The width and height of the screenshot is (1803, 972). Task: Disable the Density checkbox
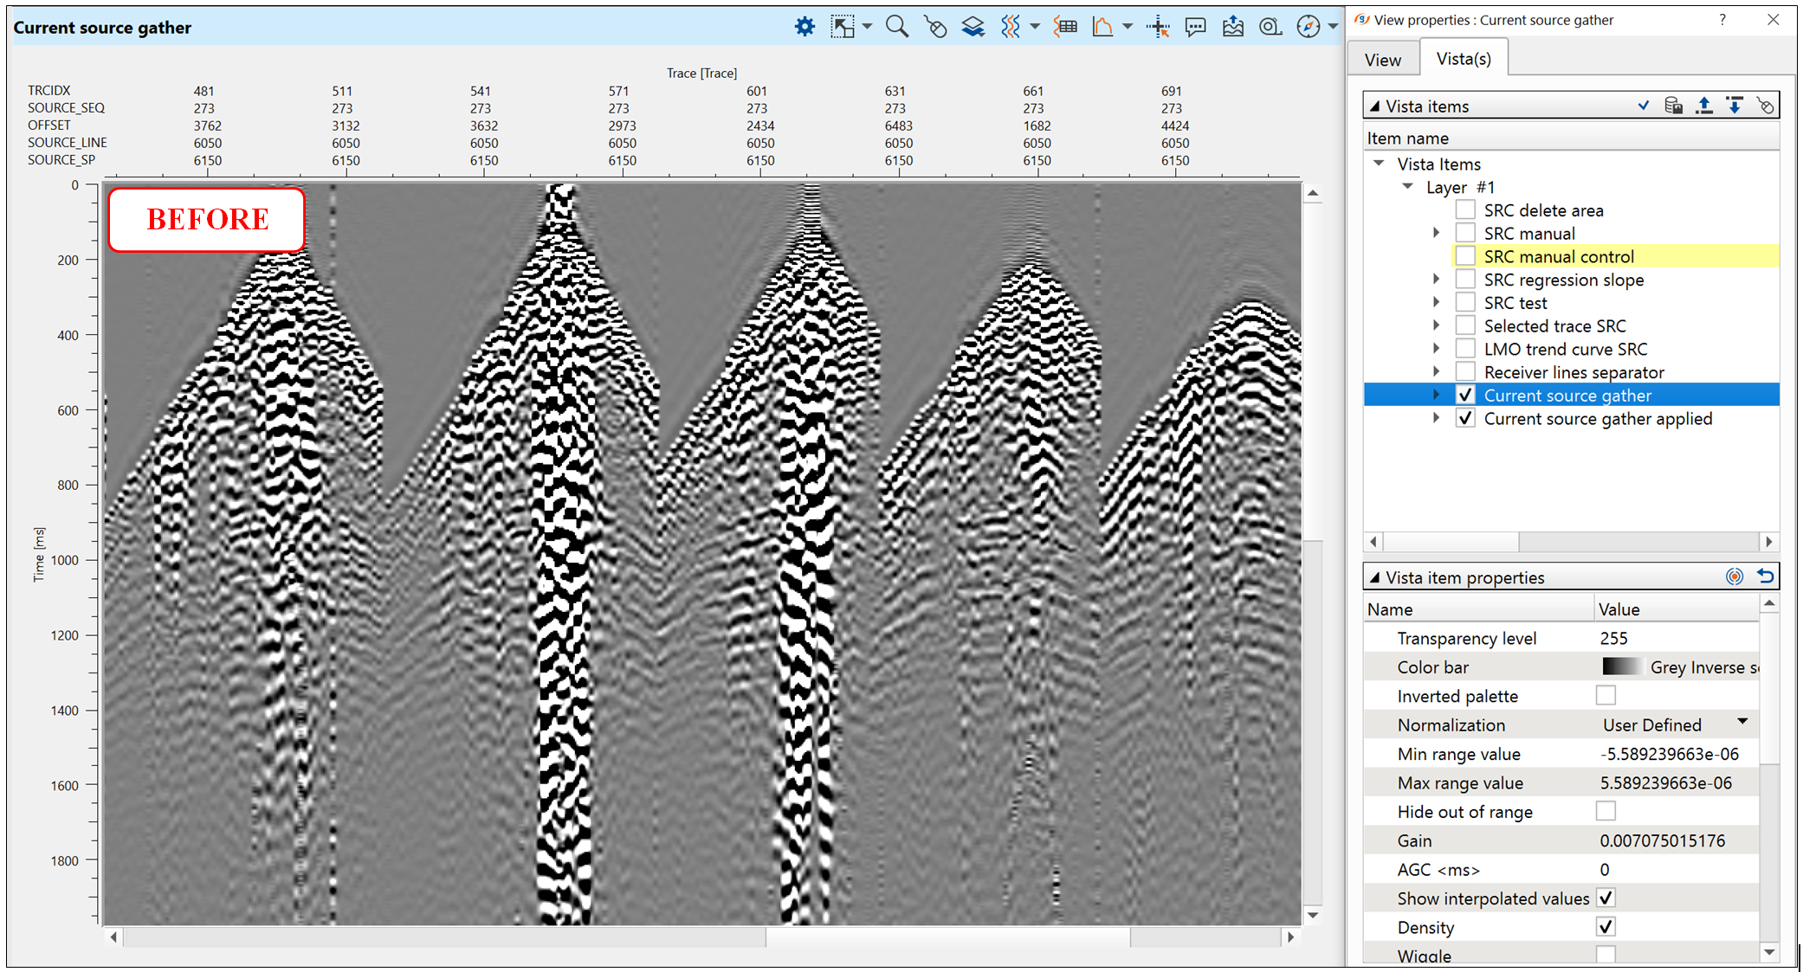pyautogui.click(x=1606, y=927)
